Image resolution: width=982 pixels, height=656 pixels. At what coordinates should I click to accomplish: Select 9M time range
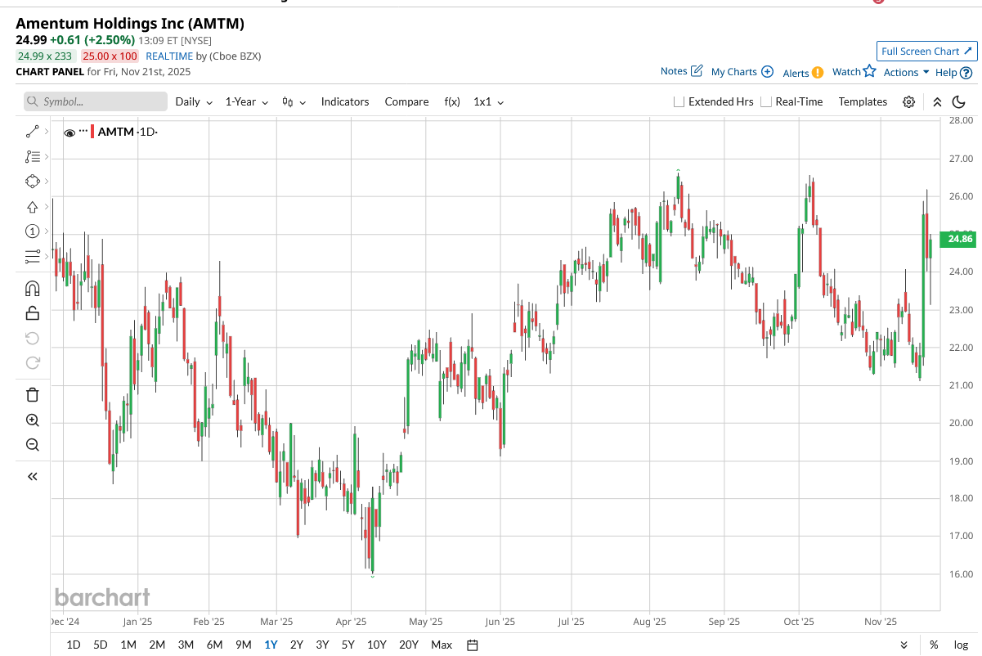click(243, 645)
